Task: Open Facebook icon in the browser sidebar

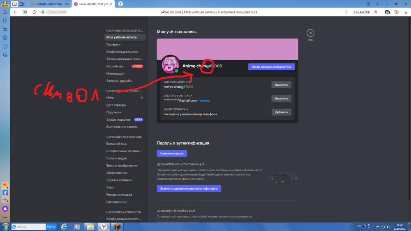Action: click(5, 193)
